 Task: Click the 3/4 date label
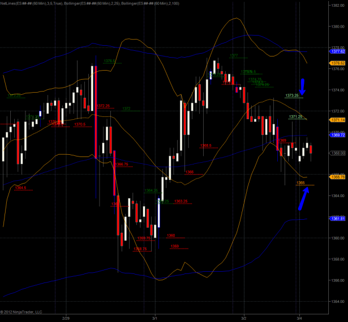point(299,318)
